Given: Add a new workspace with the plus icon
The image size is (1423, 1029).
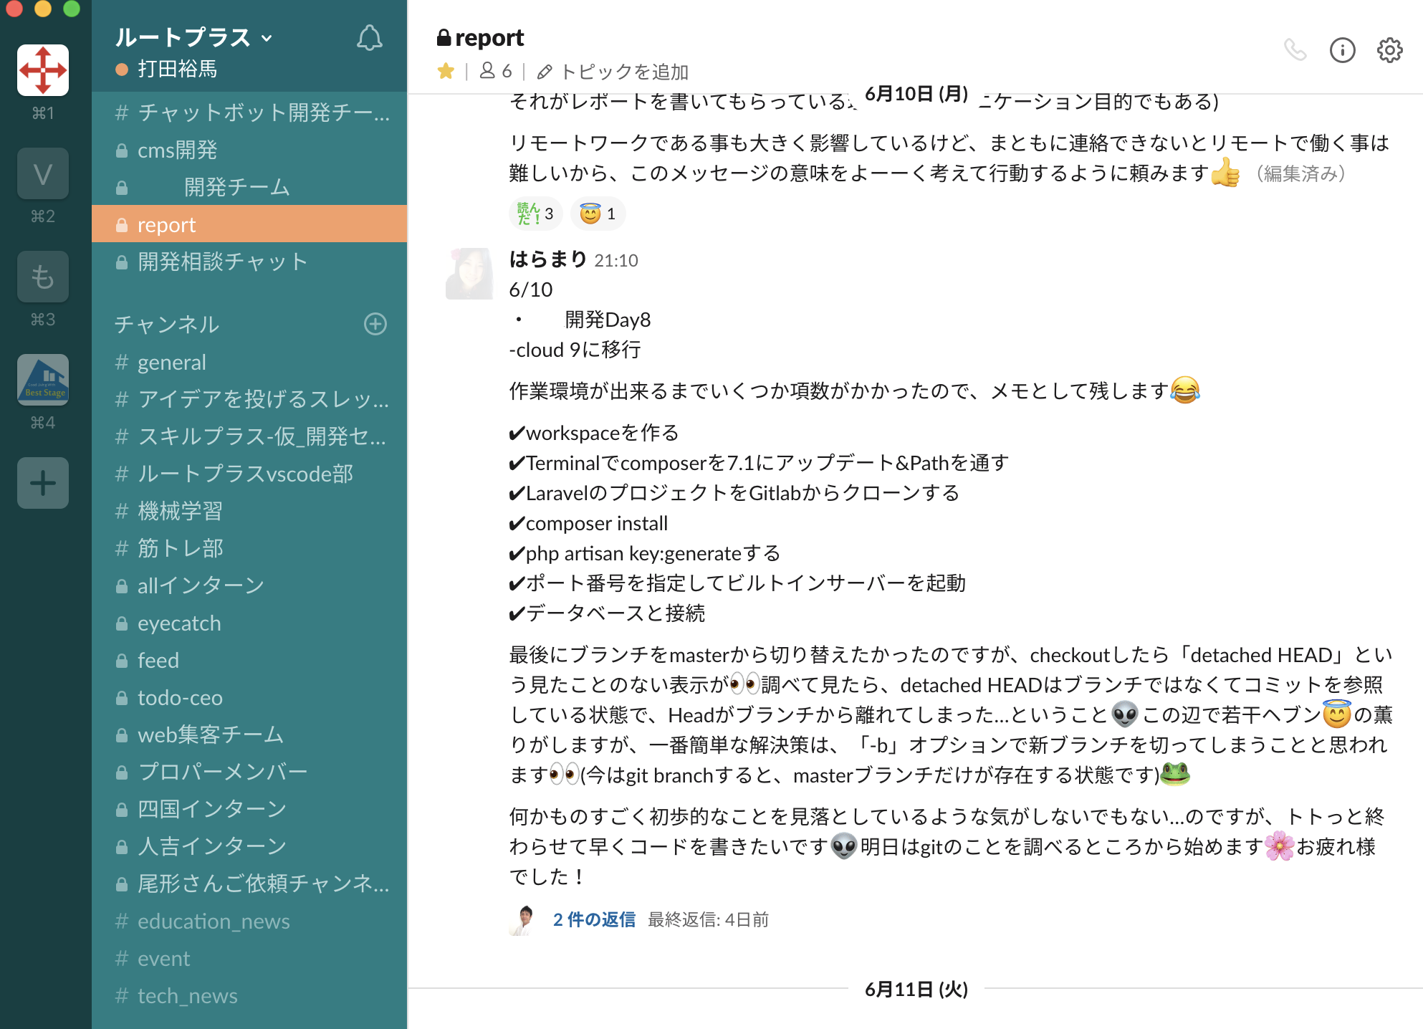Looking at the screenshot, I should (x=43, y=483).
